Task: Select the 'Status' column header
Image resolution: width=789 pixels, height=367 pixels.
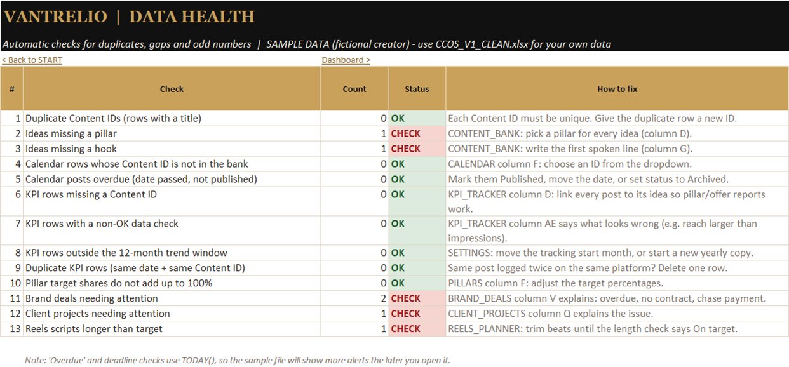Action: pyautogui.click(x=417, y=89)
